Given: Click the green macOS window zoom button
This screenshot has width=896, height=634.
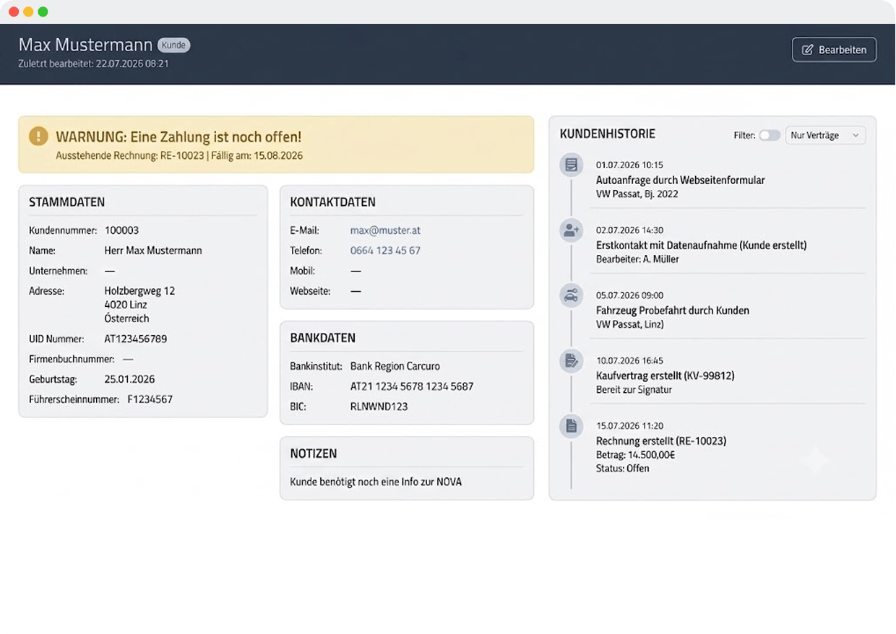Looking at the screenshot, I should (x=43, y=12).
